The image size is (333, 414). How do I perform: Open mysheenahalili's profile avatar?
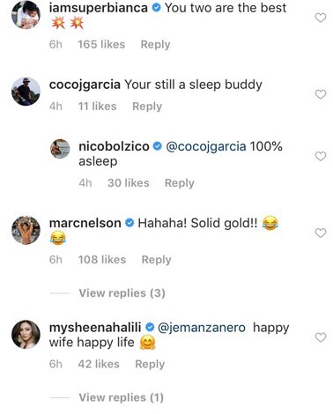click(x=26, y=335)
